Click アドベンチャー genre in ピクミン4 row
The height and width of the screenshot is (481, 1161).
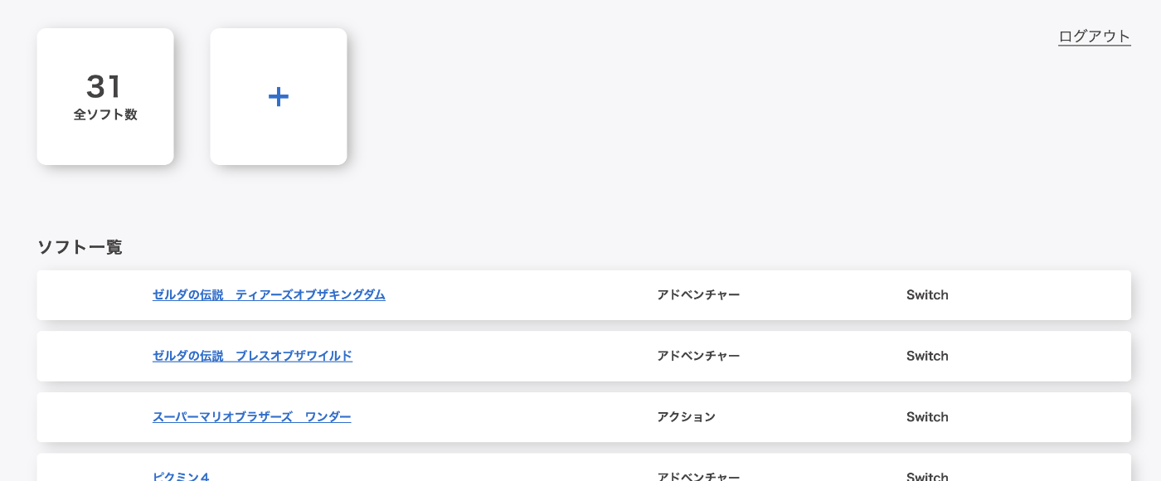(698, 477)
